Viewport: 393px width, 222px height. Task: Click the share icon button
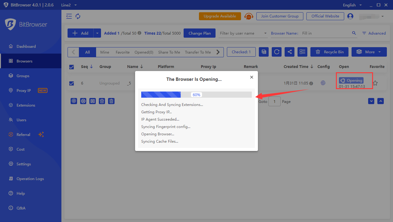290,52
